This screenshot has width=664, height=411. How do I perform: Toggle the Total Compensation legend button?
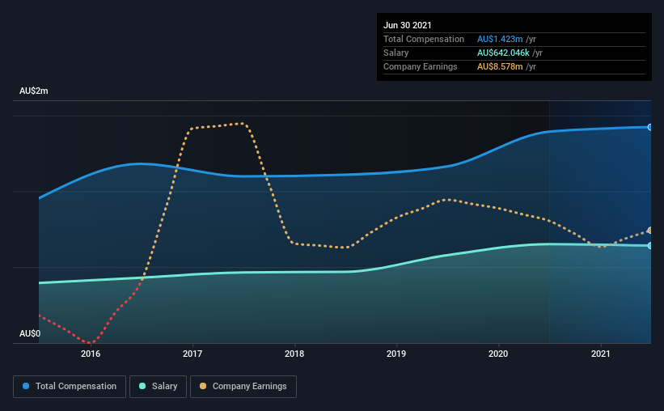(70, 387)
